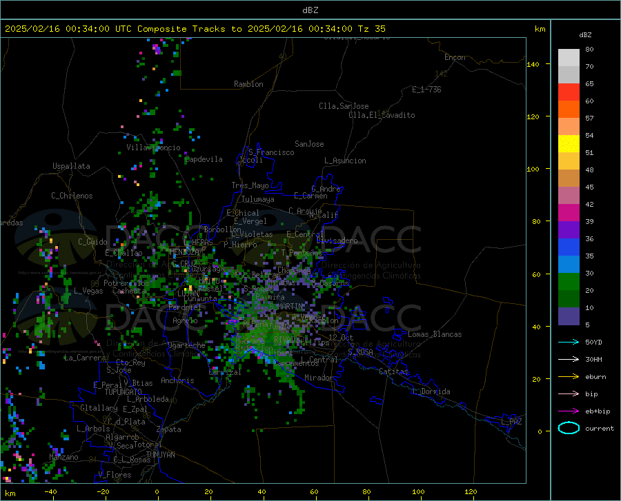Click the Mirador label on map
The height and width of the screenshot is (501, 621).
point(319,378)
